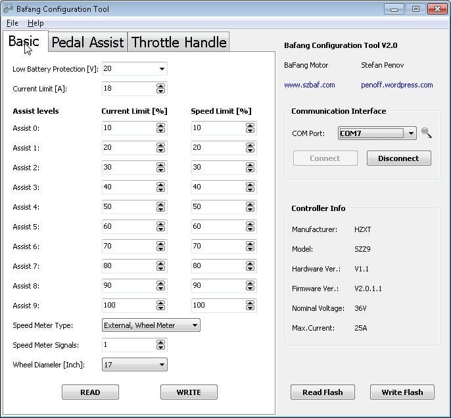Click the Assist 9 speed limit value 100
Viewport: 451px width, 418px height.
click(x=199, y=305)
